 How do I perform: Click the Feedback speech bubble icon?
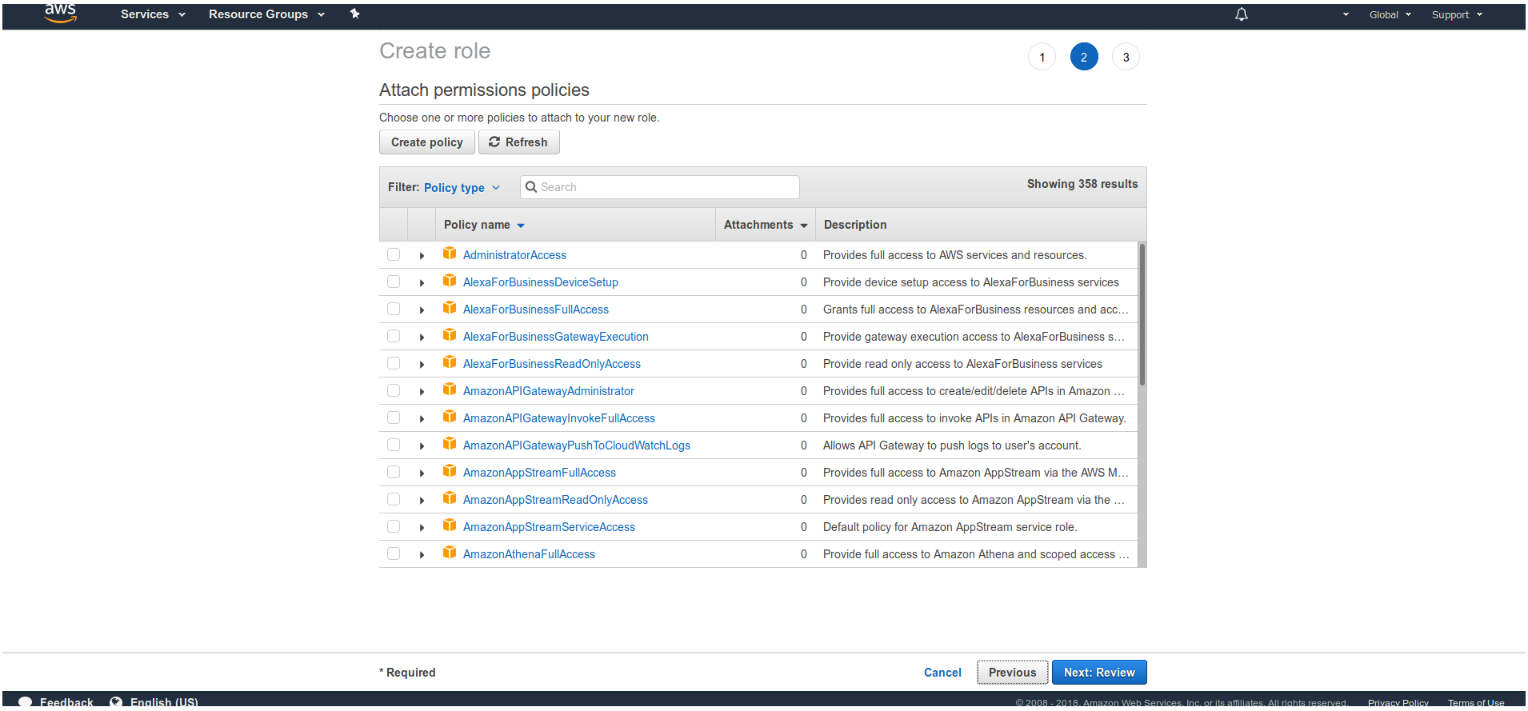pyautogui.click(x=26, y=701)
